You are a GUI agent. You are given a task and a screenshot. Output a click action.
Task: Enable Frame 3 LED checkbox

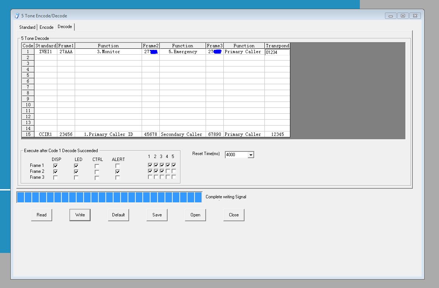pos(76,178)
